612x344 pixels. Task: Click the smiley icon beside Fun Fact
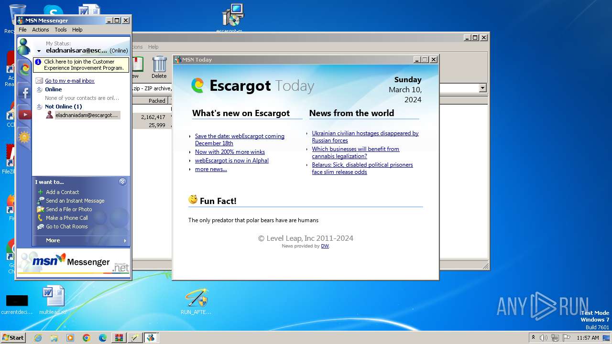coord(193,200)
